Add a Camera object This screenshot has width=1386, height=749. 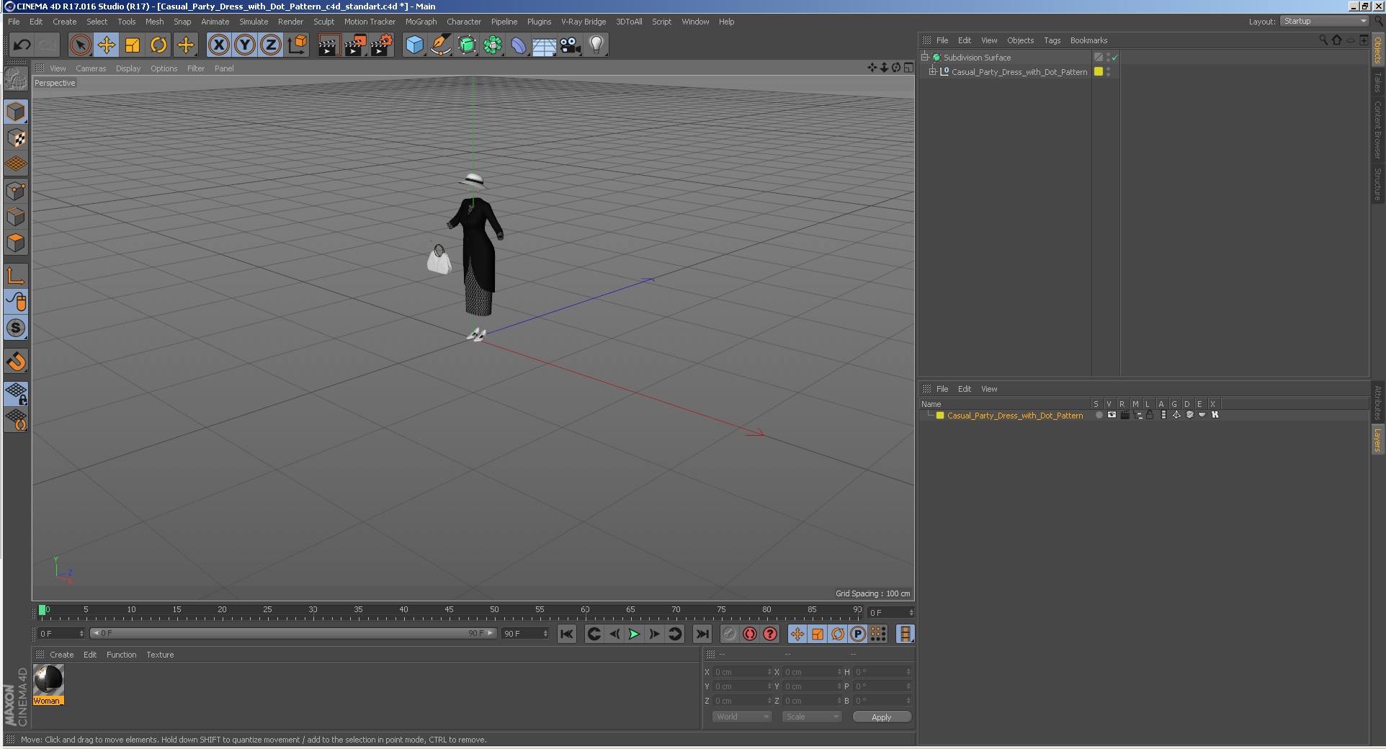click(571, 45)
